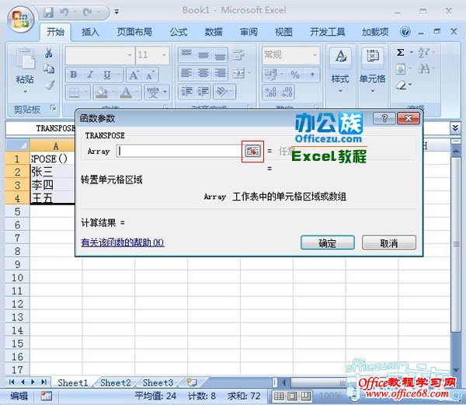Screen dimensions: 466x405
Task: Expand the 单元格 cells dropdown
Action: click(x=372, y=91)
